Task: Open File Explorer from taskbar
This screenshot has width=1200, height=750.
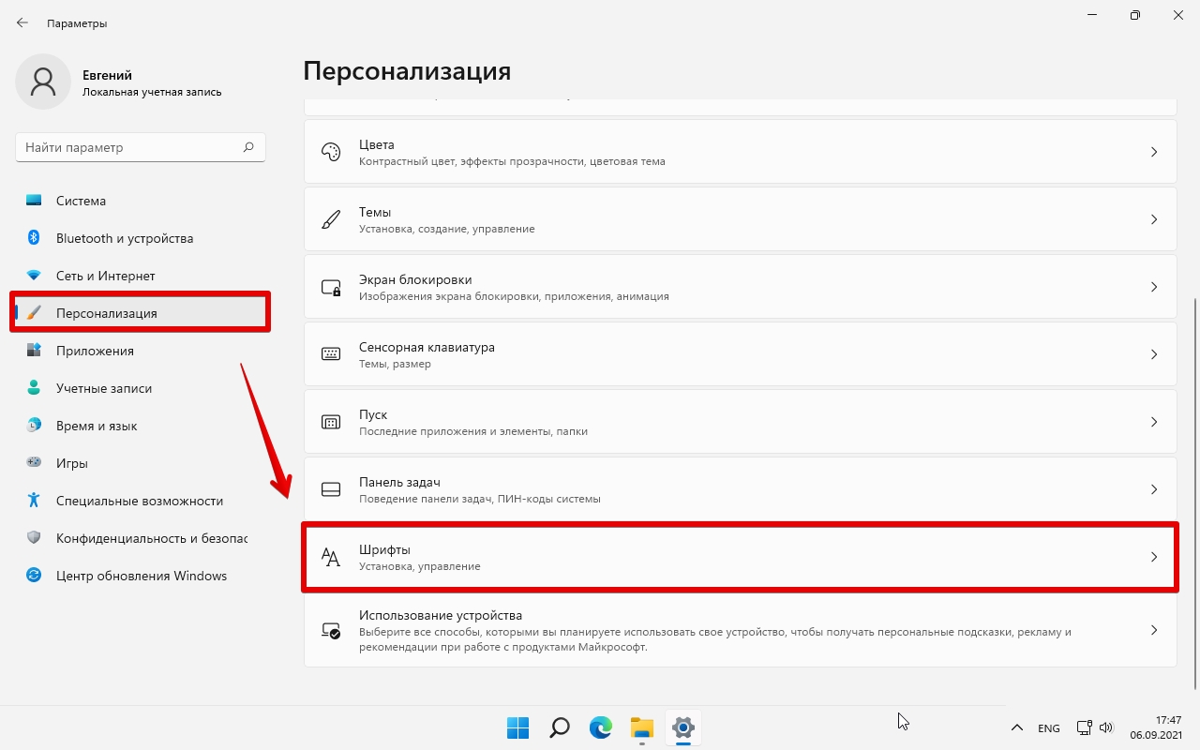Action: [x=641, y=727]
